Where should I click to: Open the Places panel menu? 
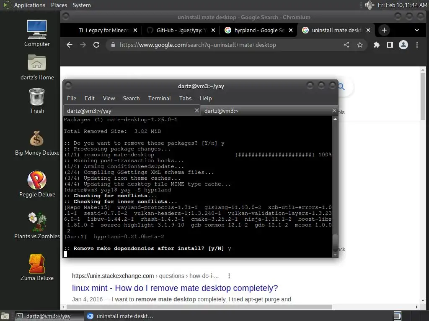tap(59, 5)
